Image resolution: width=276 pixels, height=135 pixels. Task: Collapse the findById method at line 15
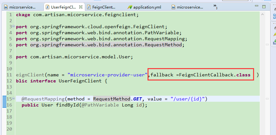click(13, 99)
